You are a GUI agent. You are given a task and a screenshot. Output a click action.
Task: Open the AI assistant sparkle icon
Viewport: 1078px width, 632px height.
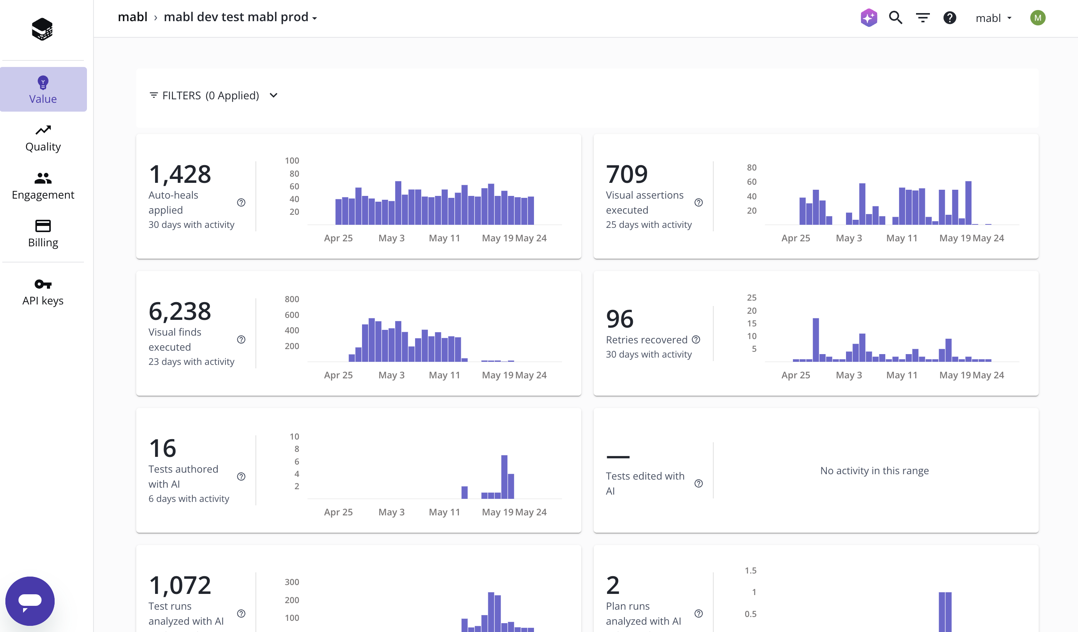[869, 18]
